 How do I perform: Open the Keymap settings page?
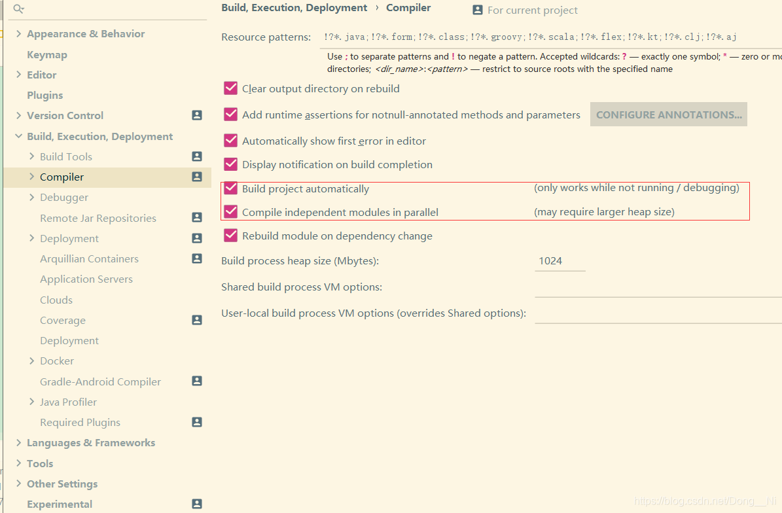coord(47,55)
